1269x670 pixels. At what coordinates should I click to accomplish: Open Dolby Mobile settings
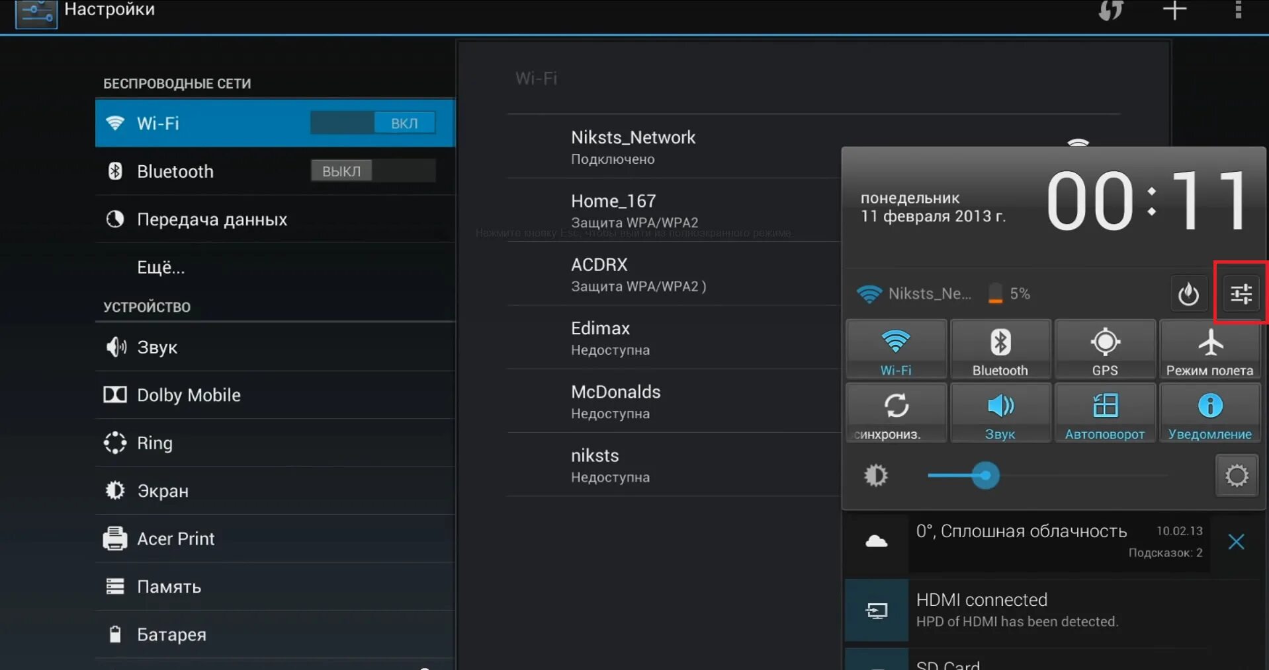pos(275,395)
